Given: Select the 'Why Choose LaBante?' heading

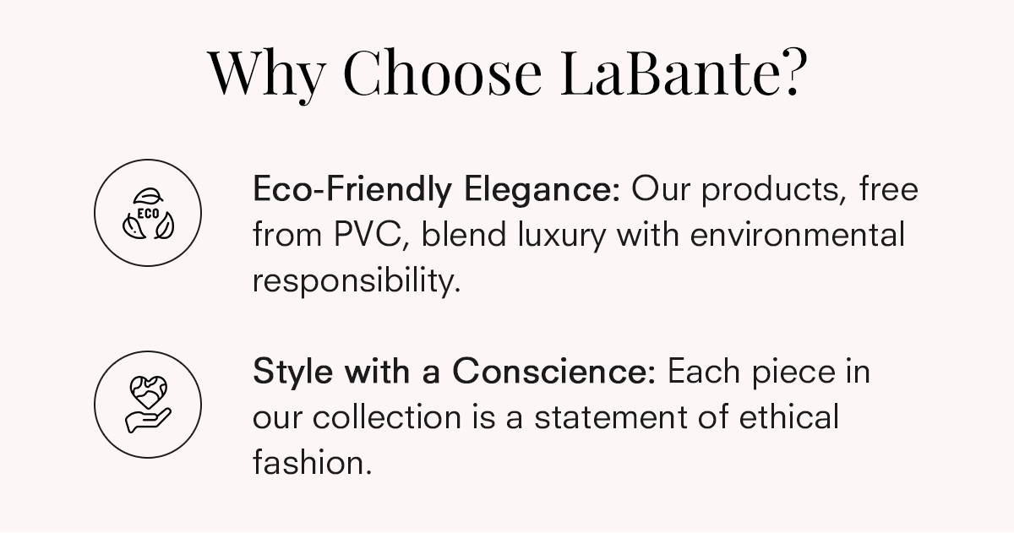Looking at the screenshot, I should (x=505, y=73).
